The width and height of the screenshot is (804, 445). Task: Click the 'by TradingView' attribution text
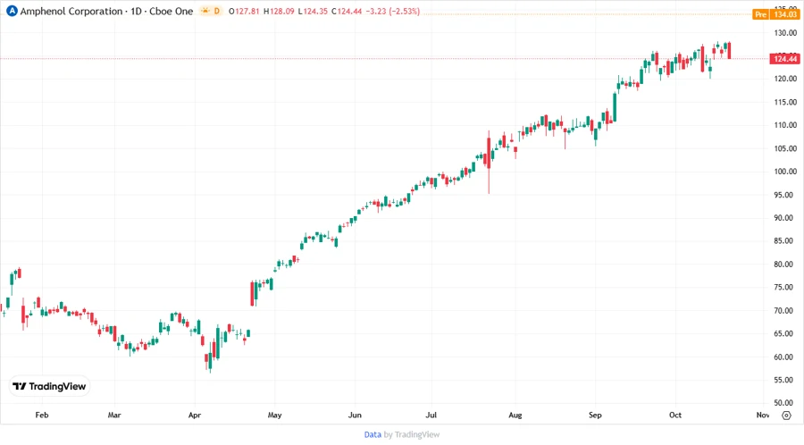pos(412,434)
